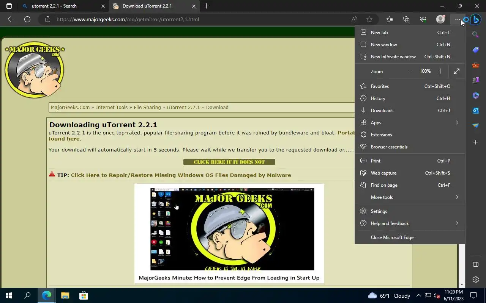486x303 pixels.
Task: Open sidebar Microsoft 365 icon
Action: click(475, 95)
